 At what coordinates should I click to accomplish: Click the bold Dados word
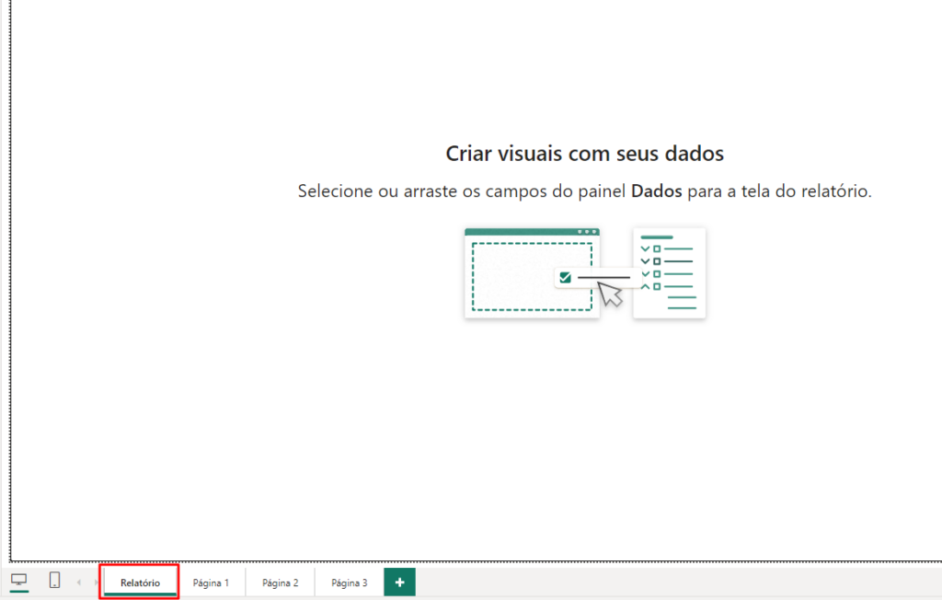click(x=657, y=191)
